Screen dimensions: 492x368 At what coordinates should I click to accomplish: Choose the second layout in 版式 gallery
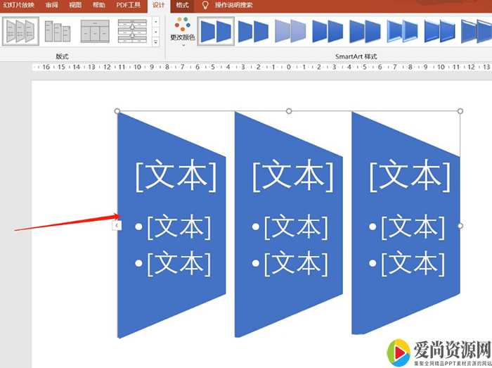click(57, 32)
